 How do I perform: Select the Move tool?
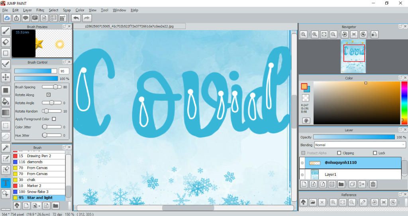[6, 77]
